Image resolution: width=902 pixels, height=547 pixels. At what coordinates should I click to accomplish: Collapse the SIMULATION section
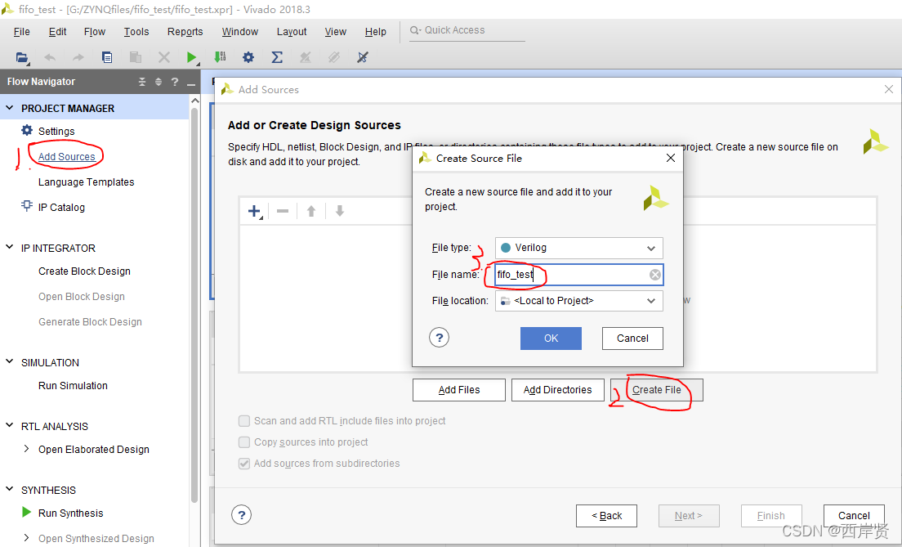(x=9, y=361)
